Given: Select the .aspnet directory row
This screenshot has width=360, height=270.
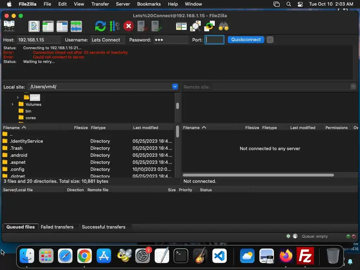Looking at the screenshot, I should tap(88, 162).
